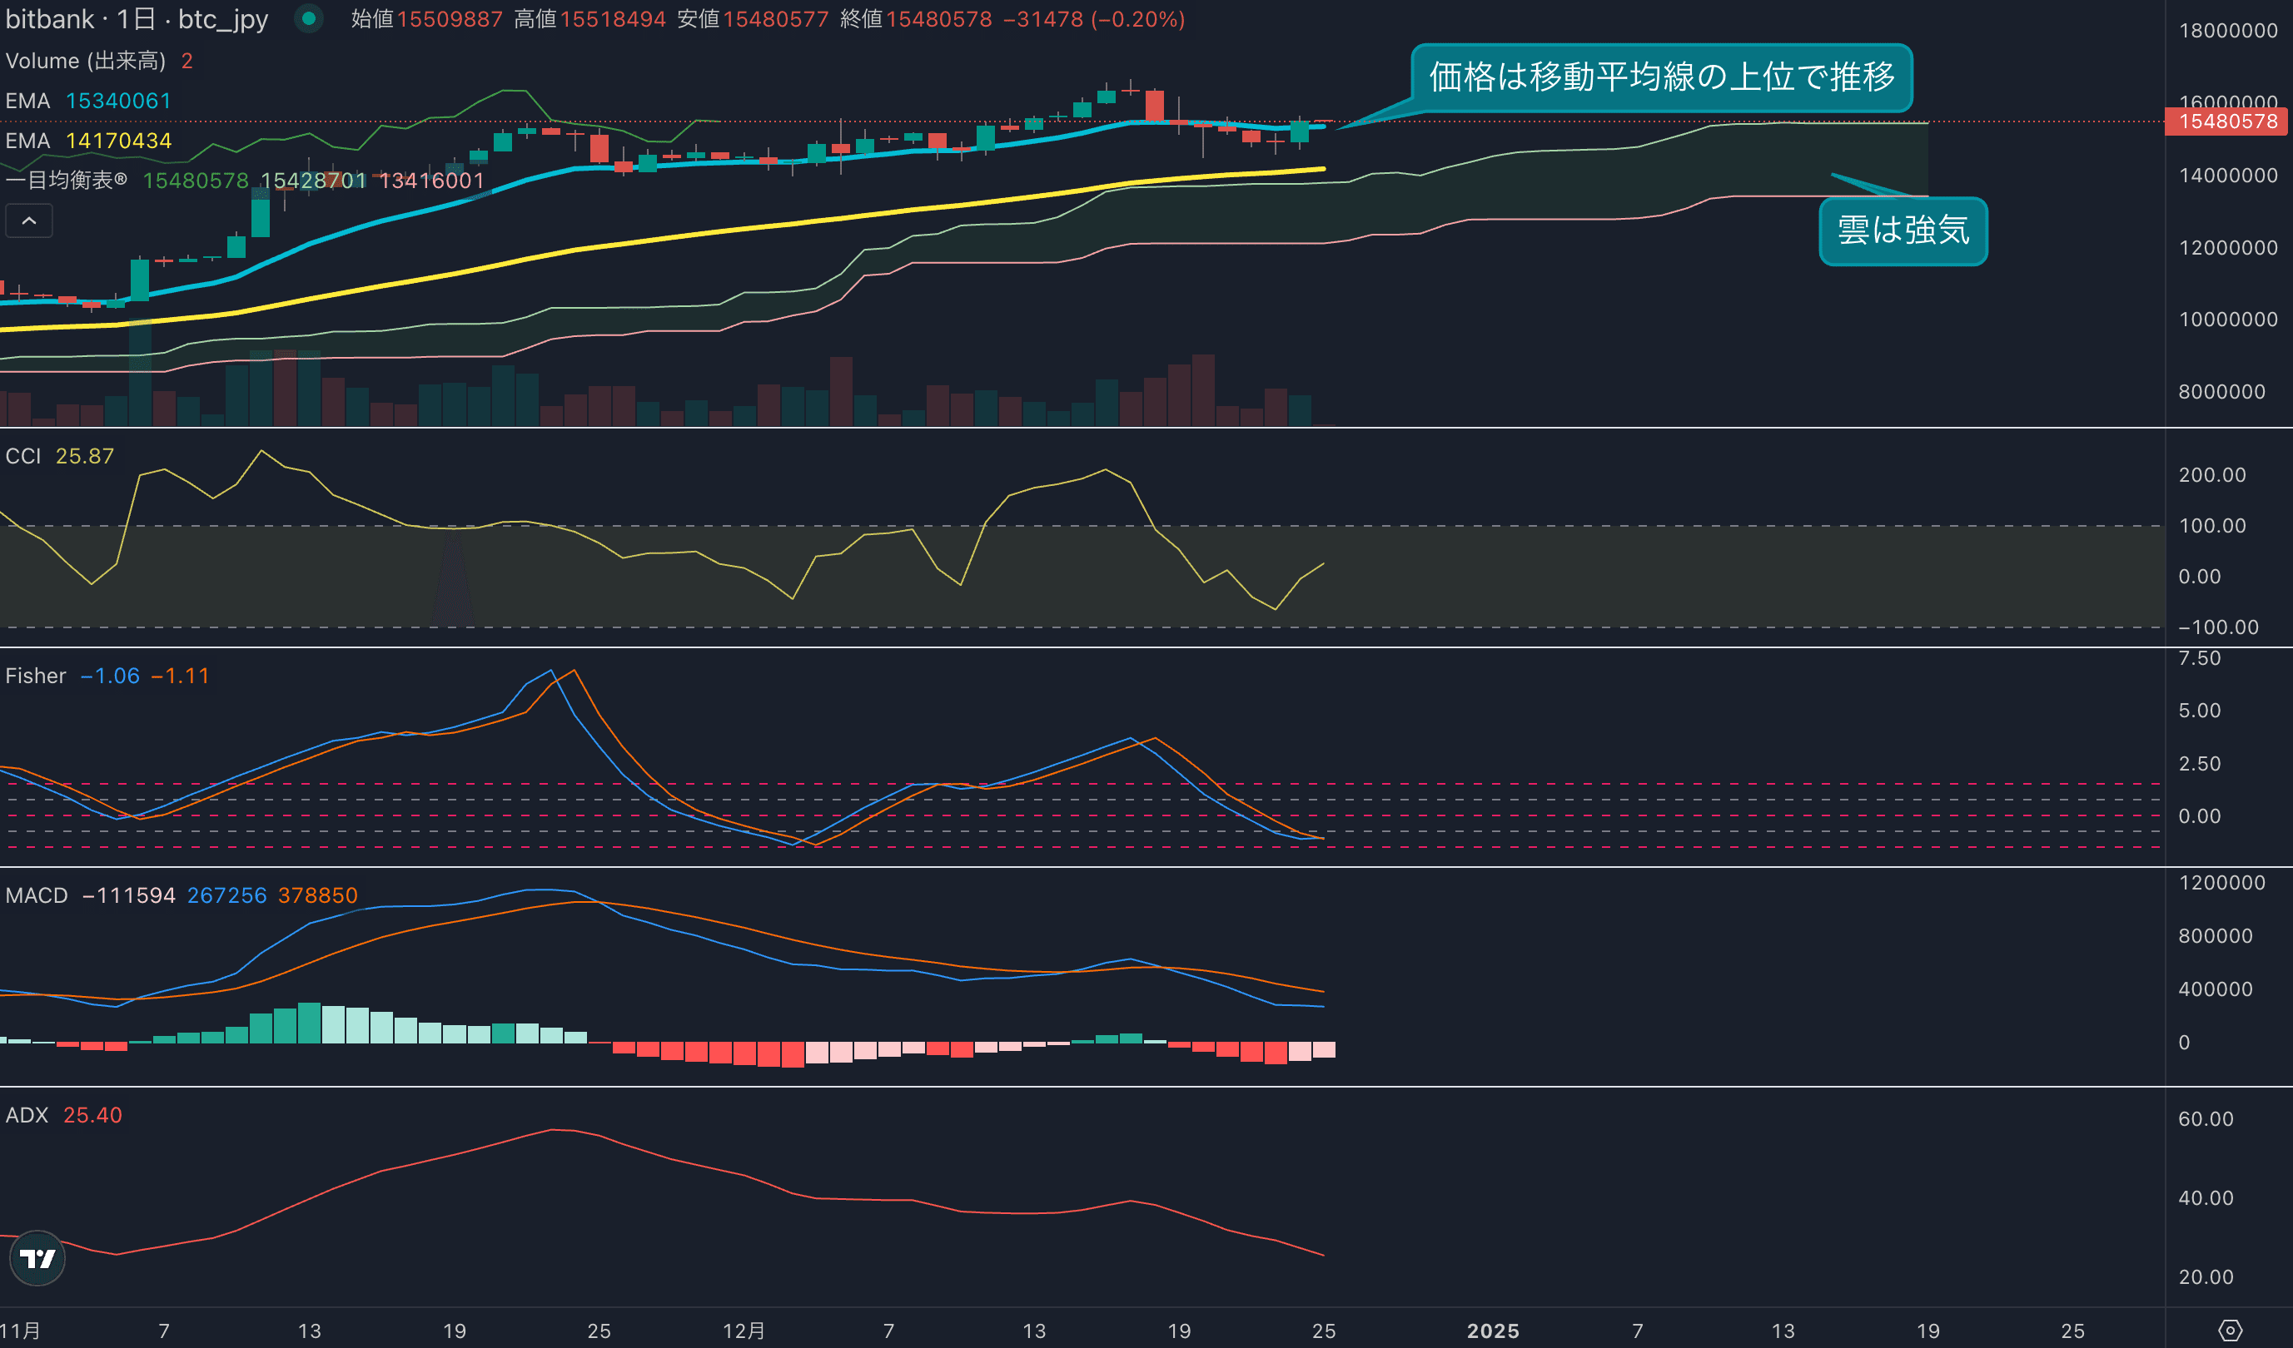The image size is (2293, 1348).
Task: Click the ADX indicator label
Action: tap(27, 1115)
